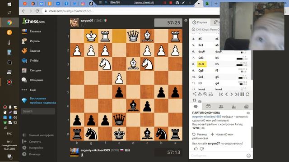The height and width of the screenshot is (162, 289).
Task: Open the friends people tab
Action: [221, 106]
